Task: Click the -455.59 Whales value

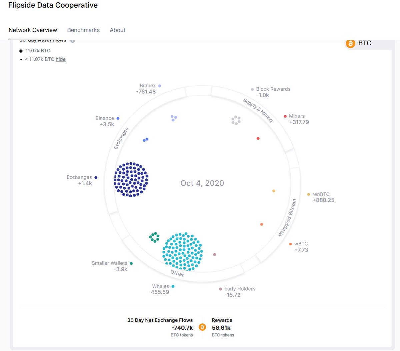Action: click(159, 292)
